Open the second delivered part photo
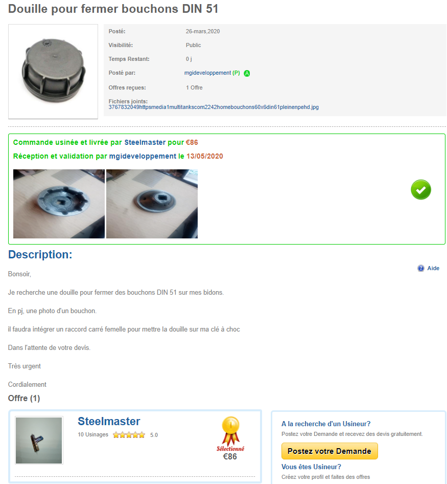 [x=152, y=204]
